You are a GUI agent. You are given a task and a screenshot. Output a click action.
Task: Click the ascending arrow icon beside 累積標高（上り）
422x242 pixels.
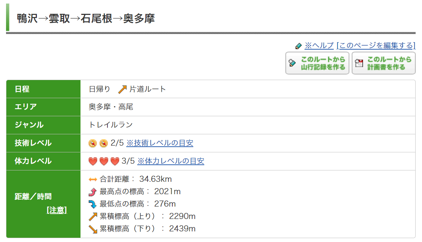93,216
